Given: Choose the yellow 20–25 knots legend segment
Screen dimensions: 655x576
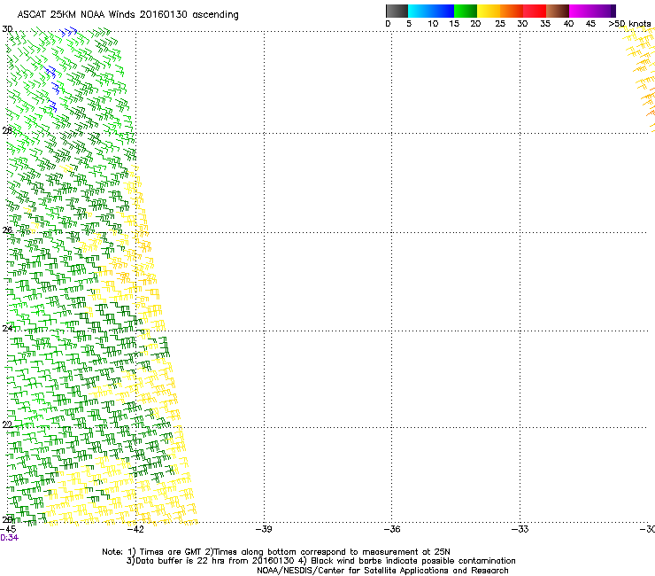Looking at the screenshot, I should [x=489, y=11].
